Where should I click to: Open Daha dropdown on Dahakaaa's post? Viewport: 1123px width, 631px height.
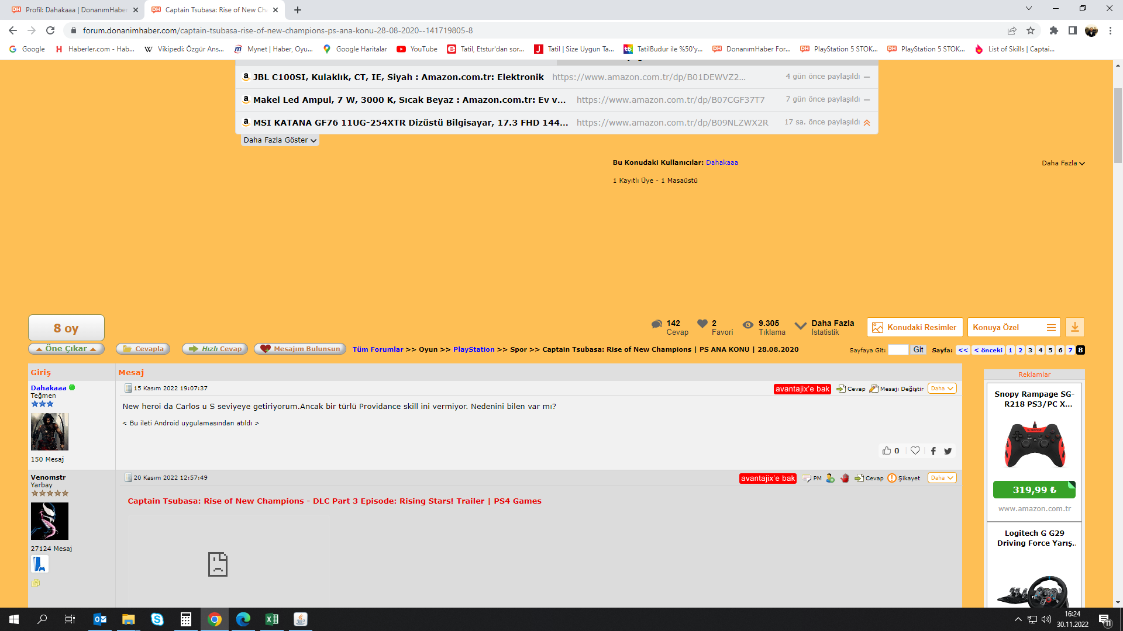942,389
